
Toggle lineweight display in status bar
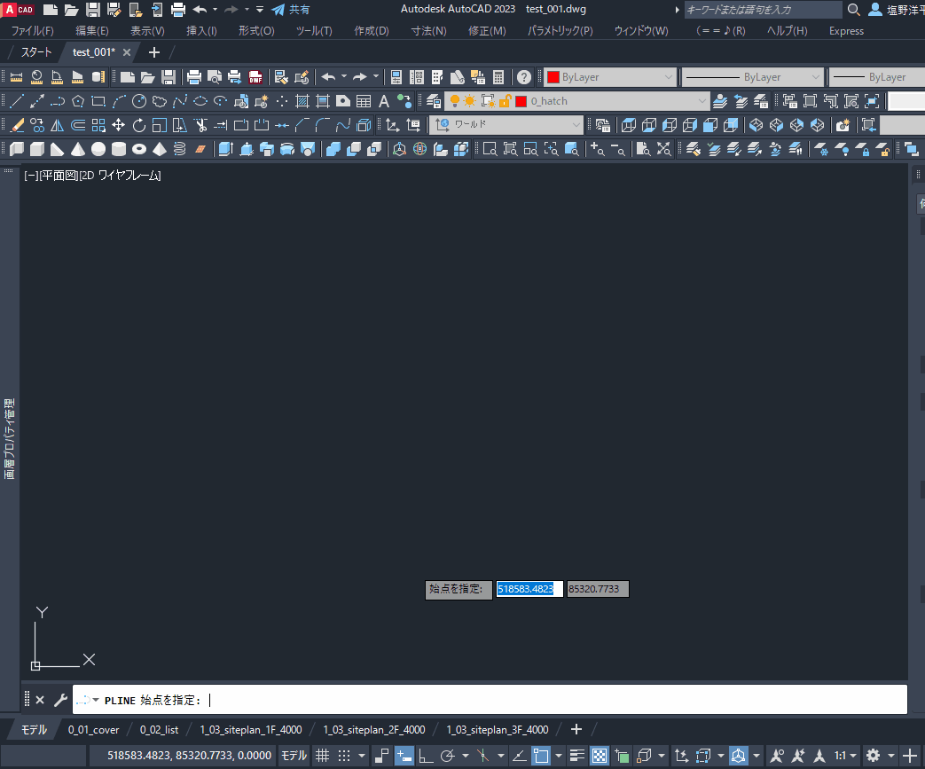577,756
